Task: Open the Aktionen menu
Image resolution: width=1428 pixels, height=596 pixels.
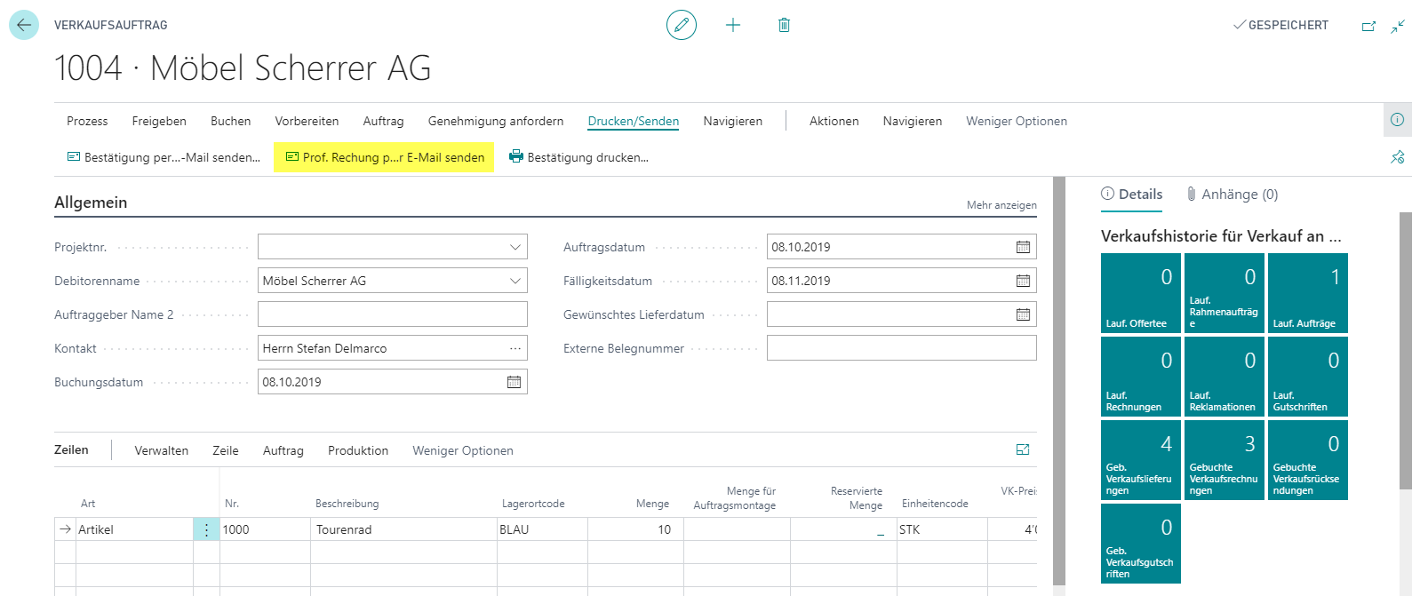Action: coord(834,121)
